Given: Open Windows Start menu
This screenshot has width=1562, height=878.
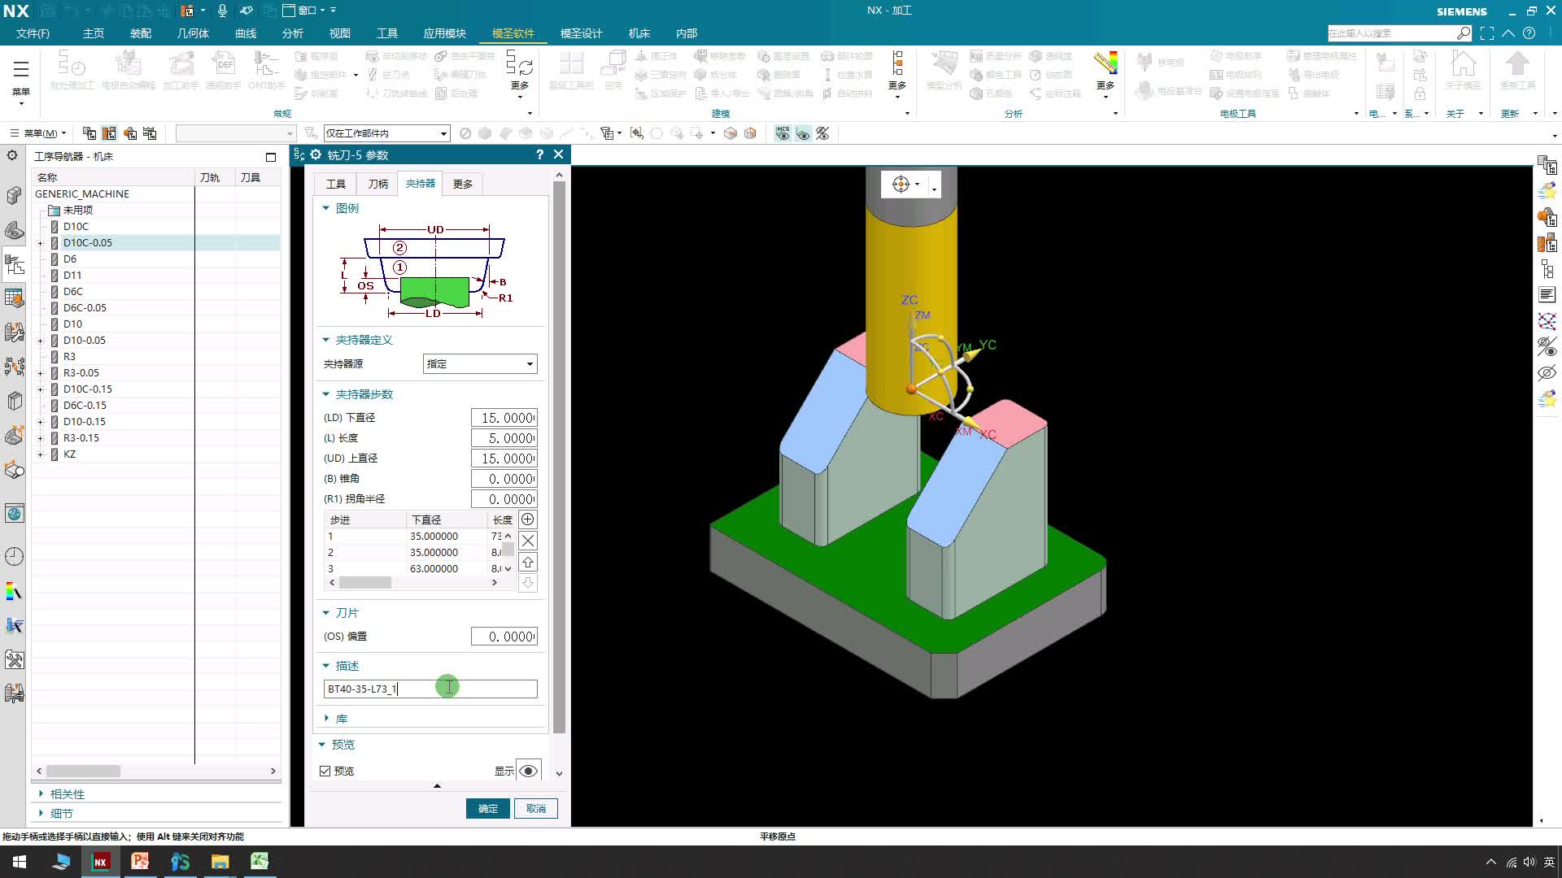Looking at the screenshot, I should [x=20, y=862].
